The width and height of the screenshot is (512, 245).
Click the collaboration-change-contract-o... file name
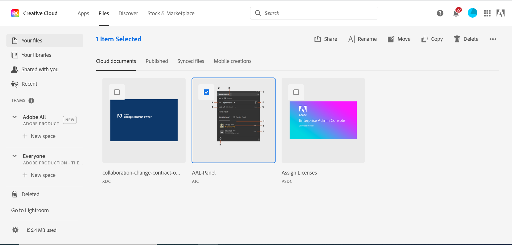click(x=141, y=173)
